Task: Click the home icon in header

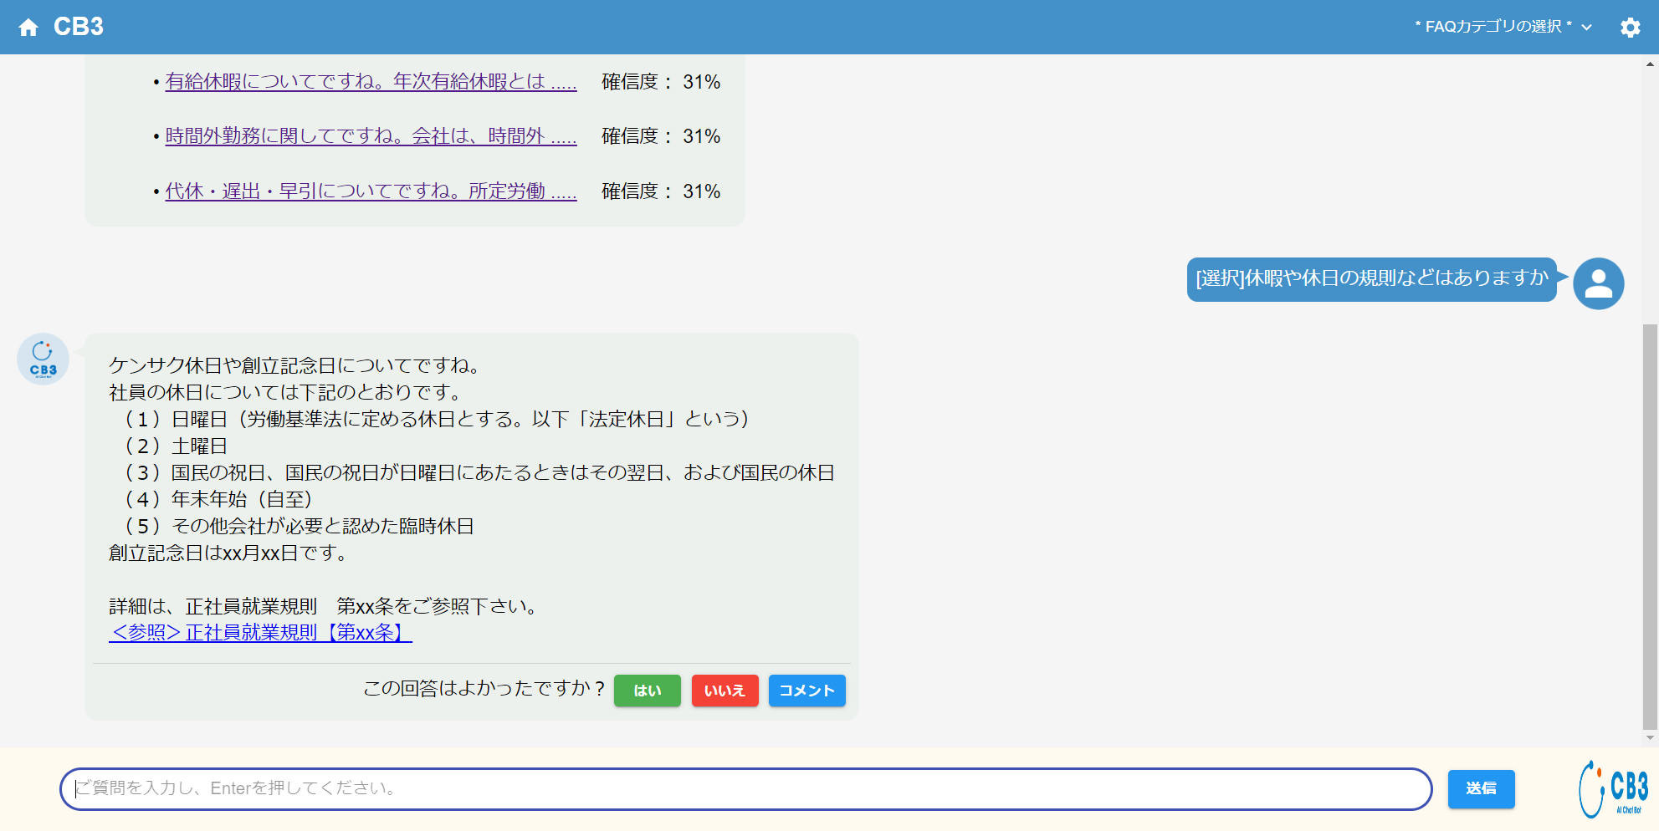Action: [28, 28]
